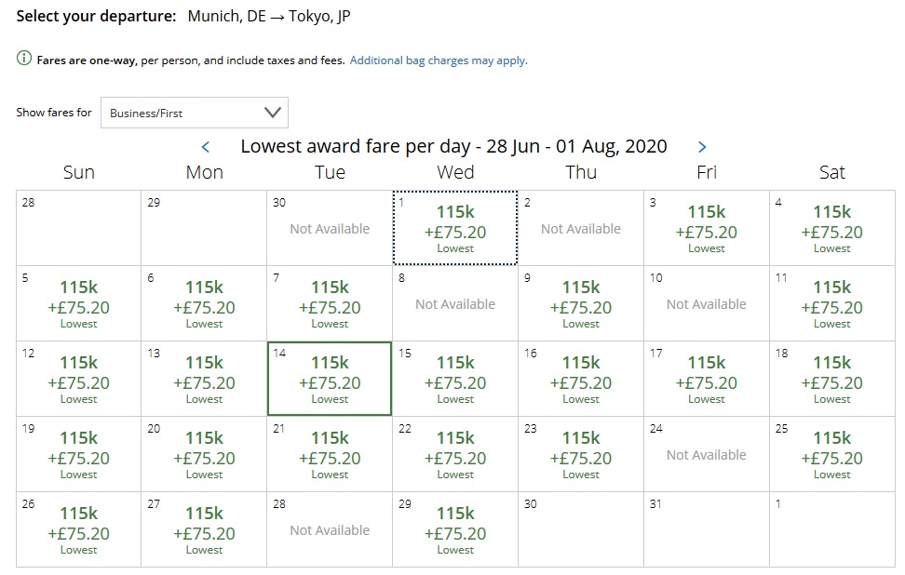Open Additional bag charges may apply link
This screenshot has width=905, height=575.
438,60
